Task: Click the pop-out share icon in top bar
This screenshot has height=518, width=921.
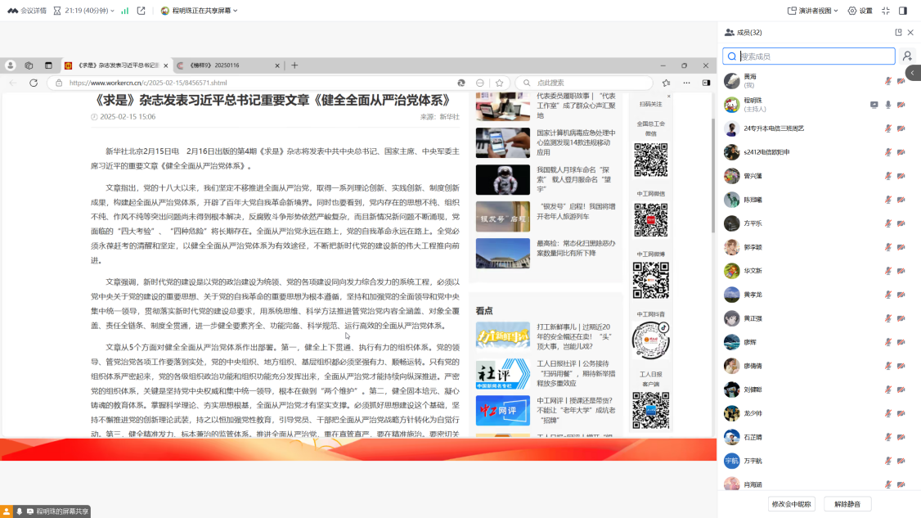Action: (x=142, y=11)
